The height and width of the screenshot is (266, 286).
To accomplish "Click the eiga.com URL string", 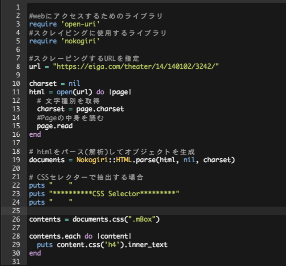I will (x=135, y=67).
